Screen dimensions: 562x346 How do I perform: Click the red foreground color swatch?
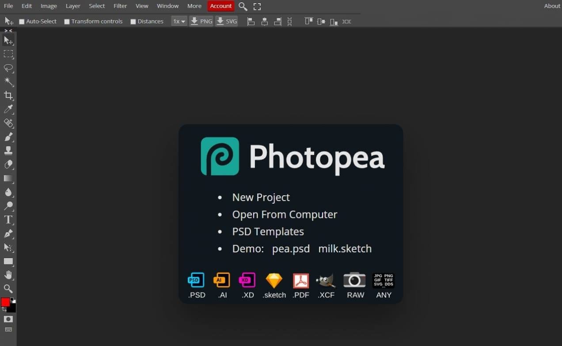pos(5,302)
